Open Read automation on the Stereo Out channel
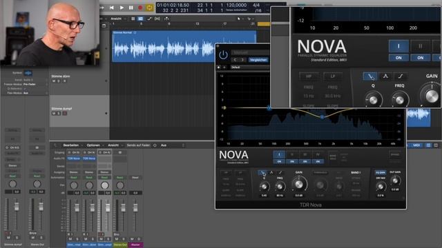442x248 pixels. (119, 178)
